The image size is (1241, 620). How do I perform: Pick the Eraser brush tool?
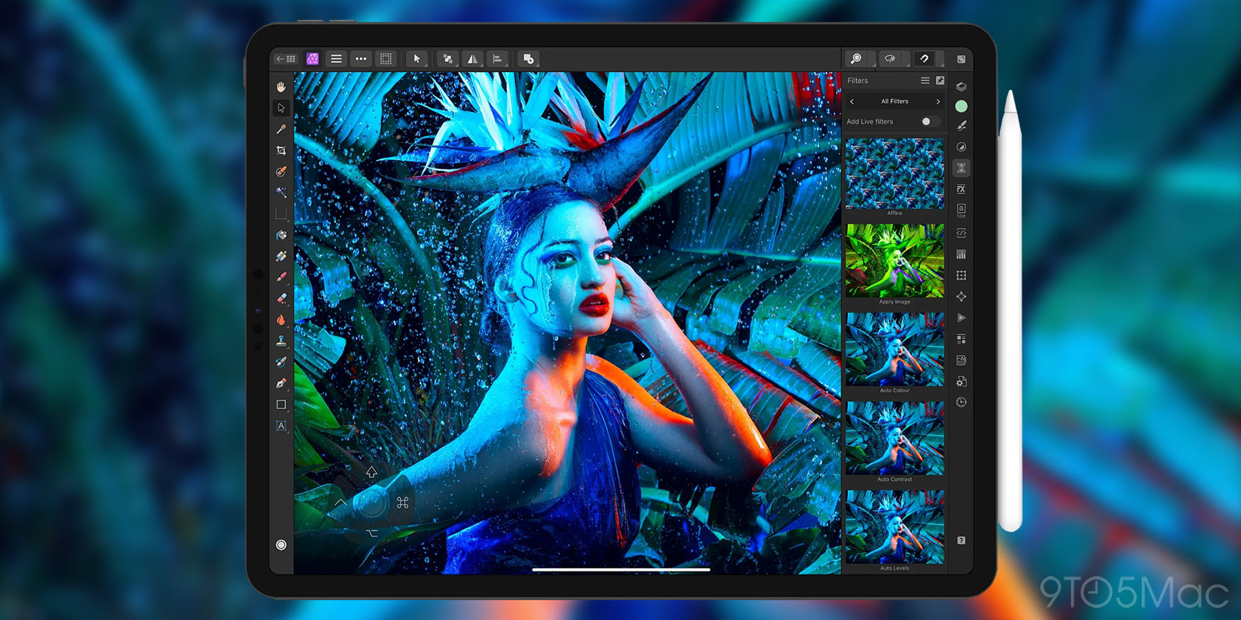[281, 298]
